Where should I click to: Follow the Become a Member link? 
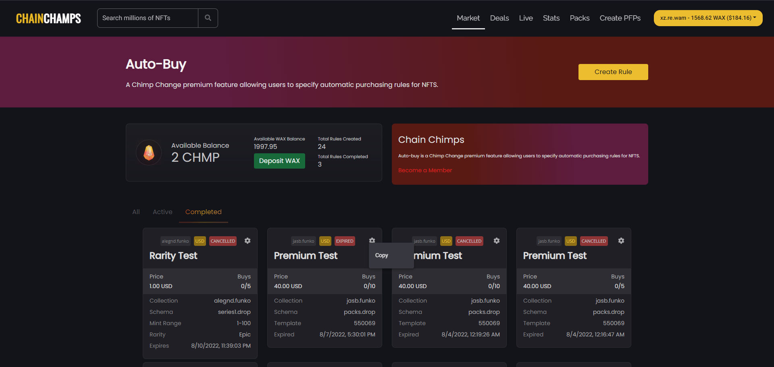pyautogui.click(x=425, y=170)
